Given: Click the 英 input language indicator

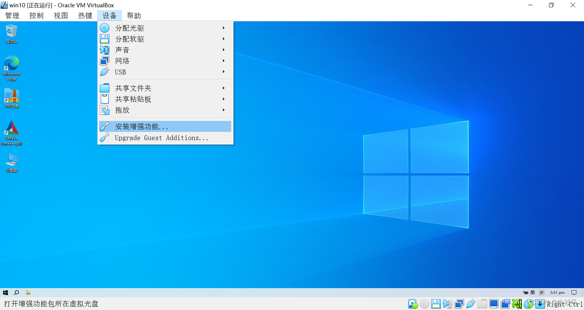Looking at the screenshot, I should pyautogui.click(x=532, y=293).
